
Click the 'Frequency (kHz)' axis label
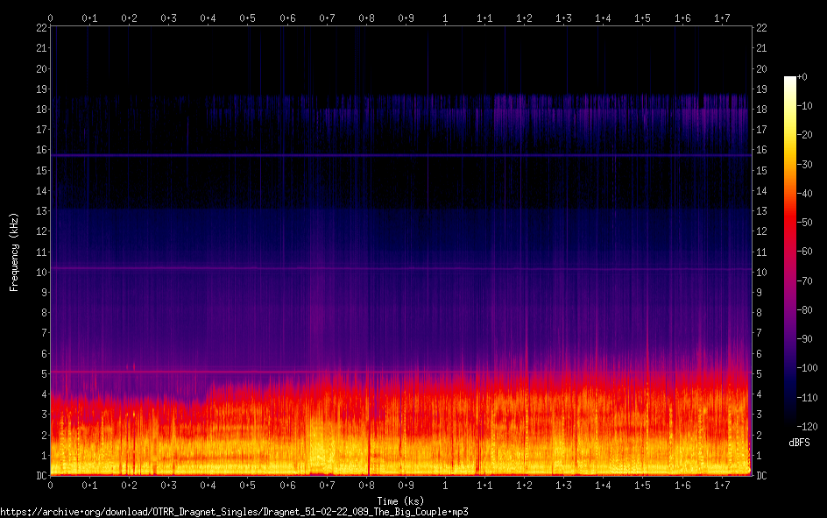pos(14,252)
